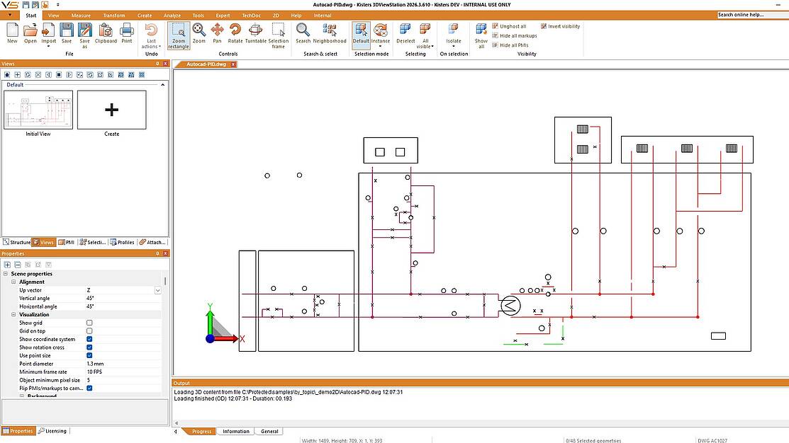Image resolution: width=789 pixels, height=443 pixels.
Task: Toggle the Use point size checkbox
Action: pyautogui.click(x=89, y=356)
